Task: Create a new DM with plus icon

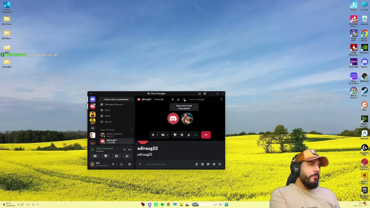Action: 131,130
